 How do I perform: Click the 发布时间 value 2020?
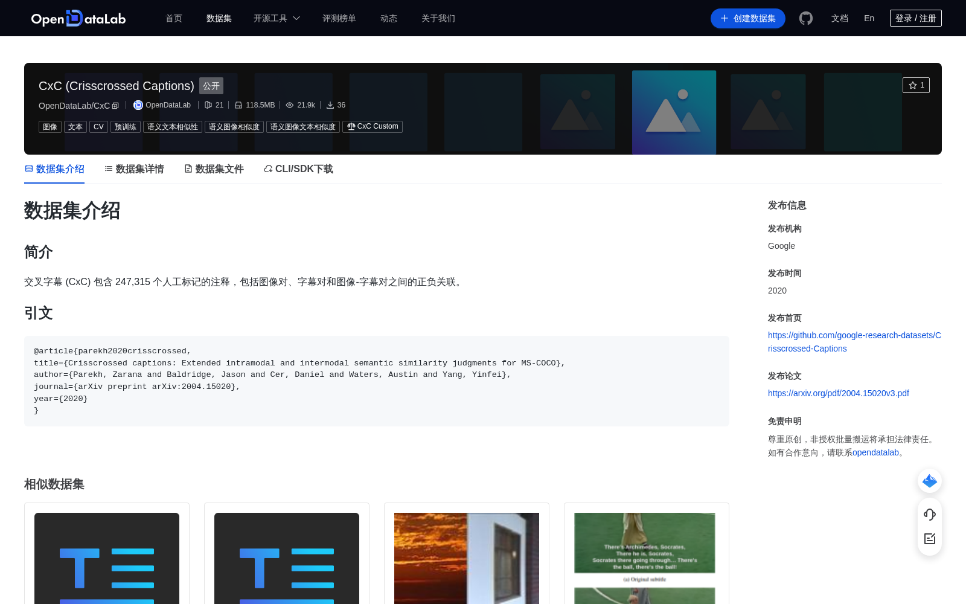[777, 291]
